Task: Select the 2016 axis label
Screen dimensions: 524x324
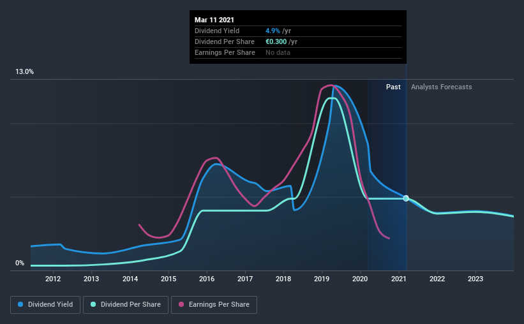Action: point(207,279)
